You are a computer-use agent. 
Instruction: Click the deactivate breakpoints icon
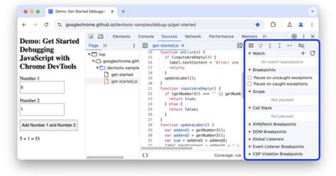[301, 46]
